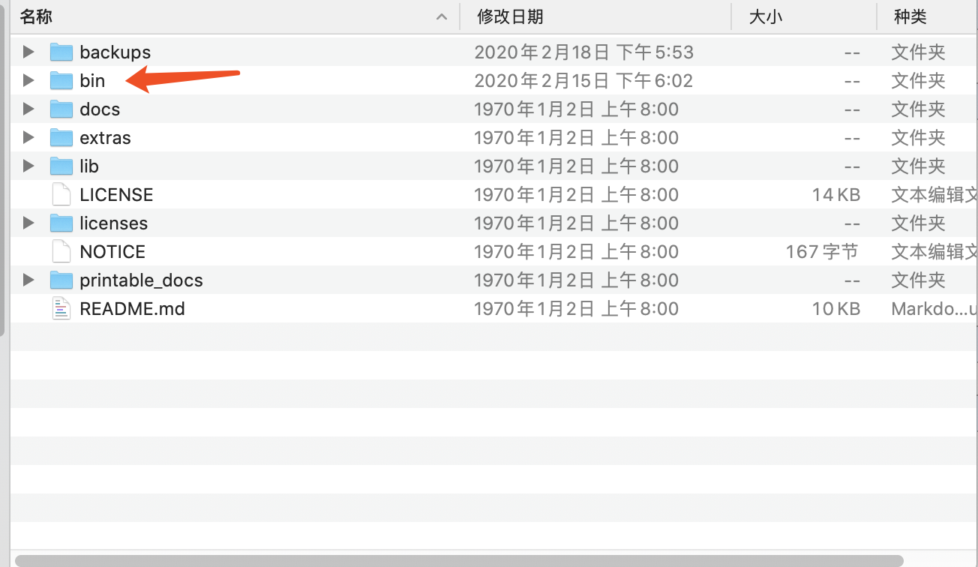Image resolution: width=978 pixels, height=567 pixels.
Task: Select the LICENSE file name
Action: point(116,194)
